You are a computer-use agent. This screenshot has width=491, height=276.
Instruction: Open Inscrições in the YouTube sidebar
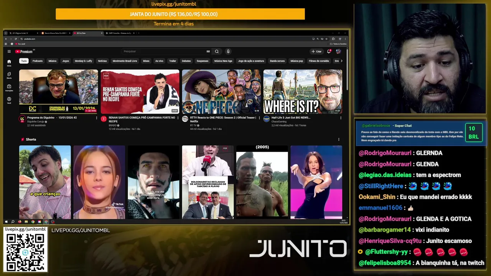[x=9, y=88]
